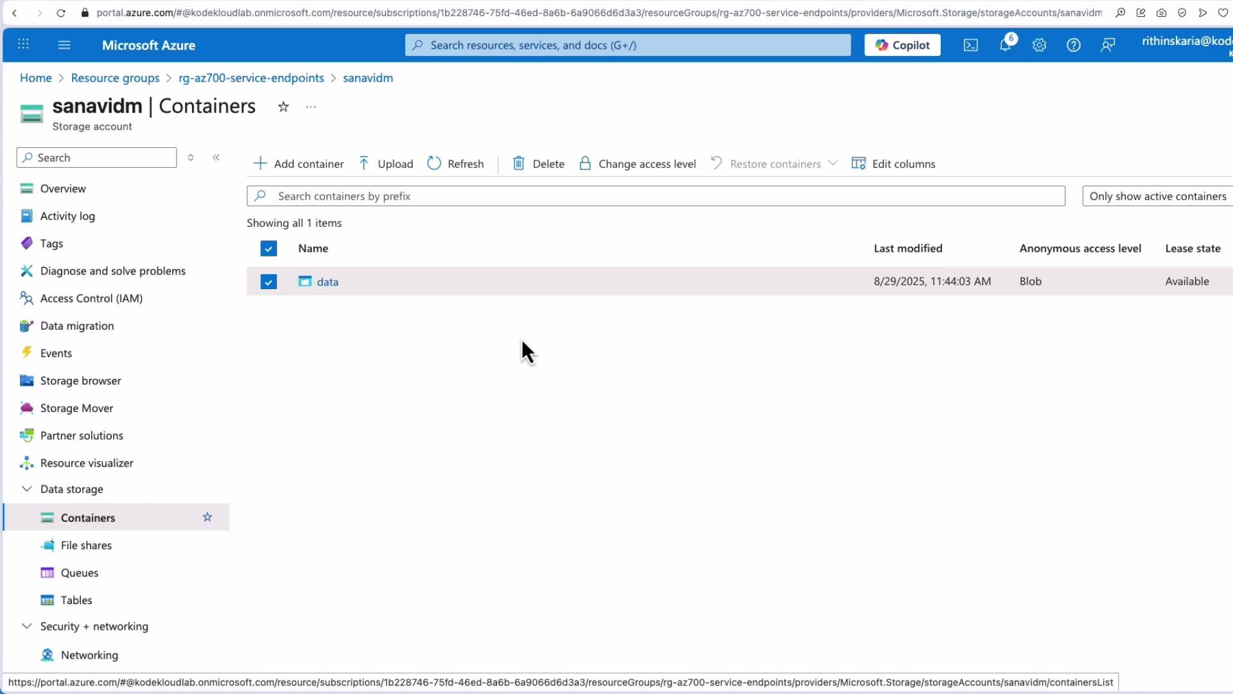Open Overview in sidebar

coord(63,188)
